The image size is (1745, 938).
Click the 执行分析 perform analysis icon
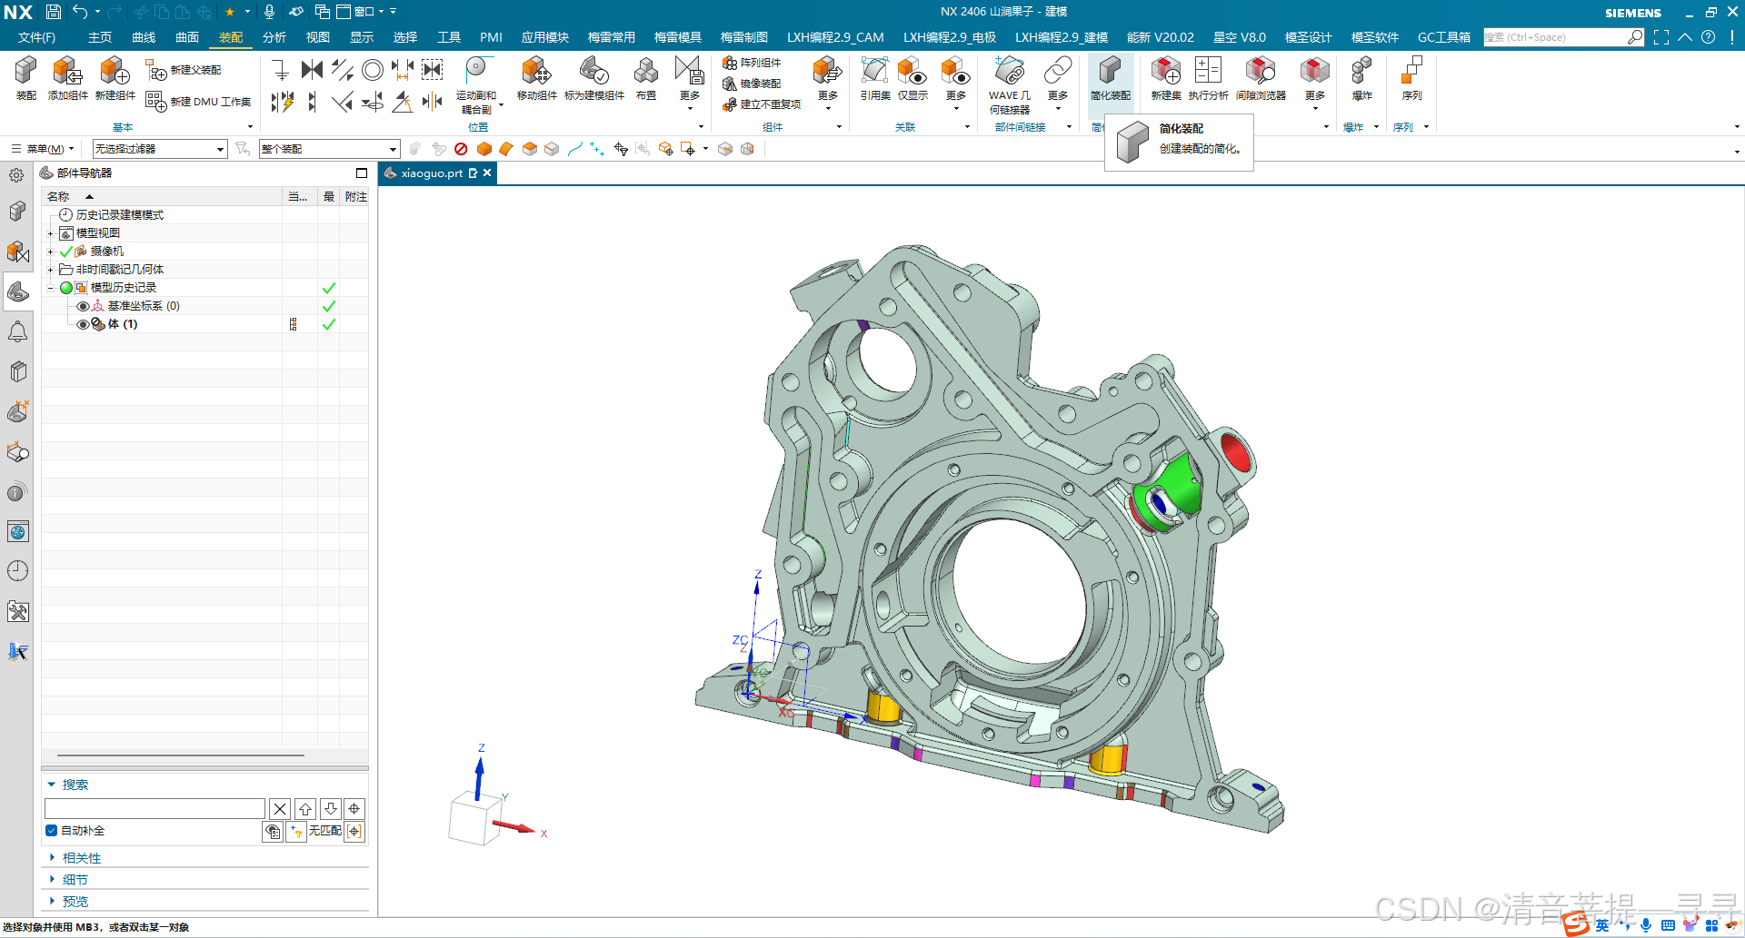pos(1208,77)
